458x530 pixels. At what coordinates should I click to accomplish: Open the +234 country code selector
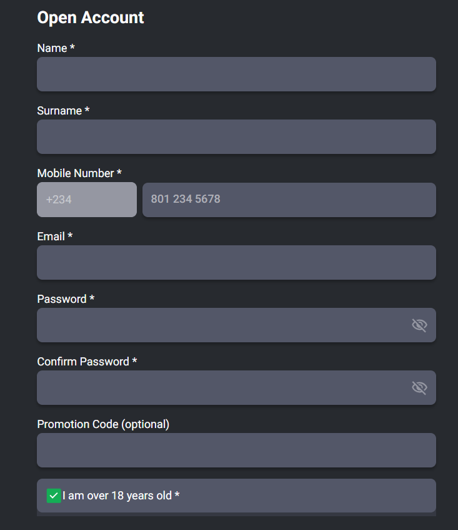(86, 200)
